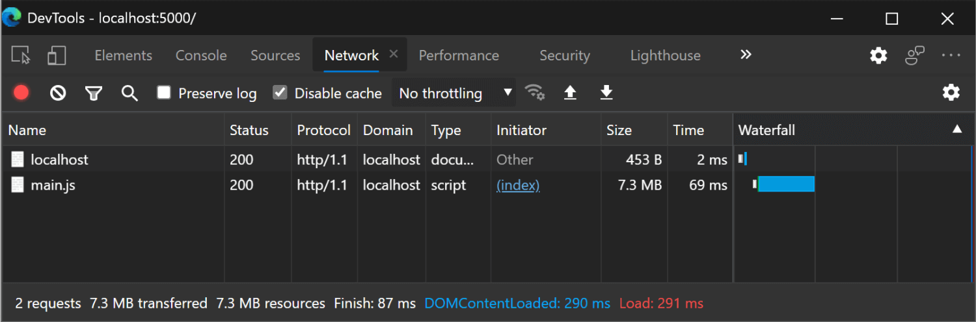Screen dimensions: 976x322
Task: Click the Edge logo in title bar
Action: pyautogui.click(x=12, y=18)
